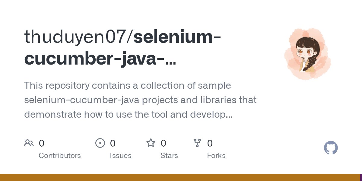
Task: Click the repository description paragraph
Action: click(x=140, y=100)
